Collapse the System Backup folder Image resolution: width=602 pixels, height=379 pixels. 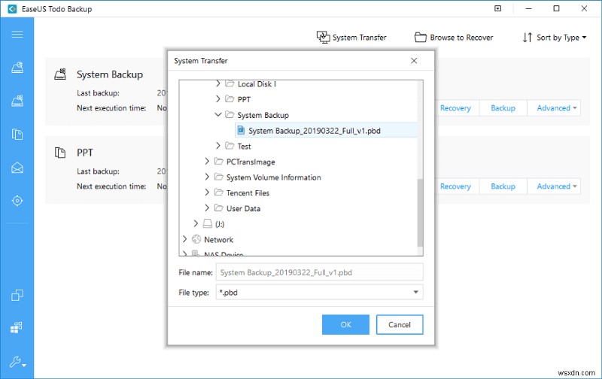coord(218,114)
